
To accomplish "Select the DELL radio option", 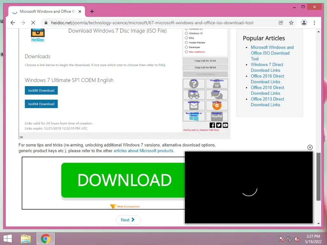I will click(x=186, y=38).
